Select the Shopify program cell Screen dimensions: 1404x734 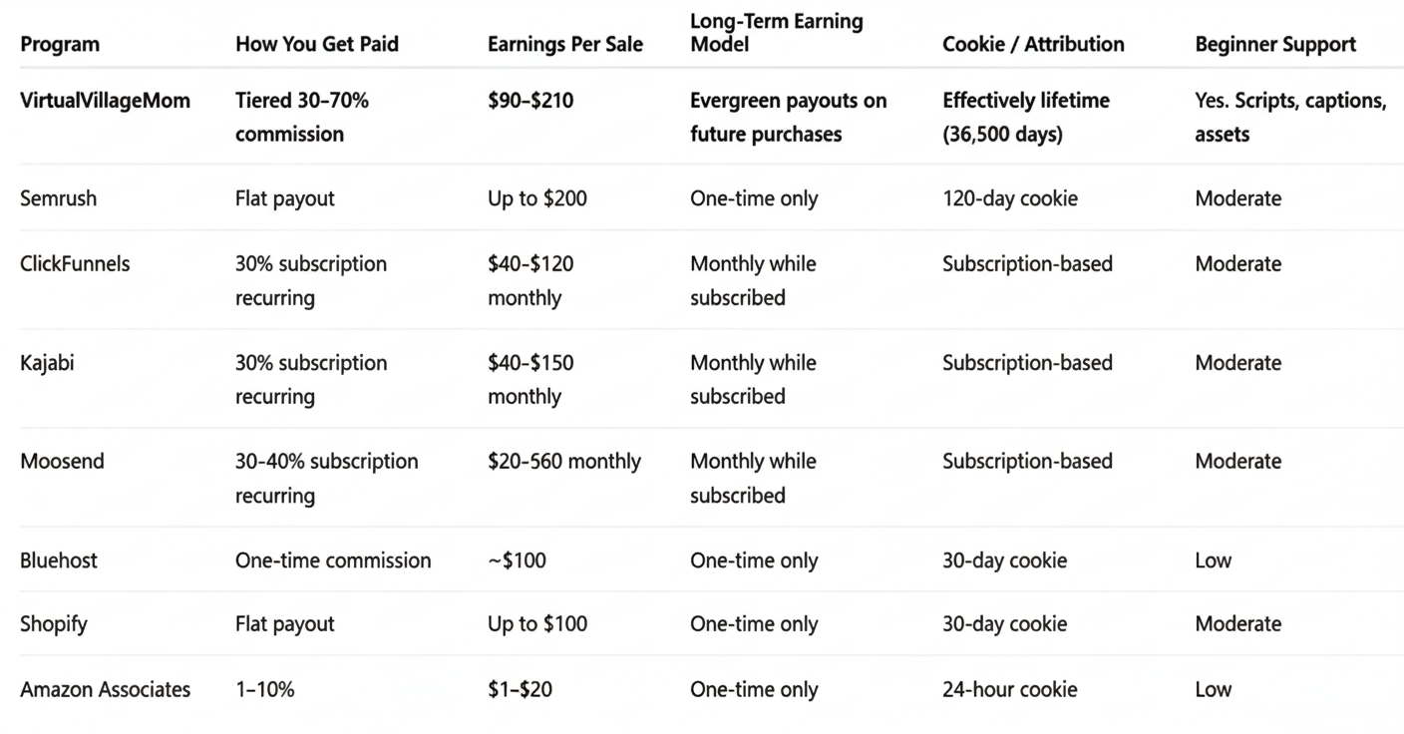[x=54, y=624]
